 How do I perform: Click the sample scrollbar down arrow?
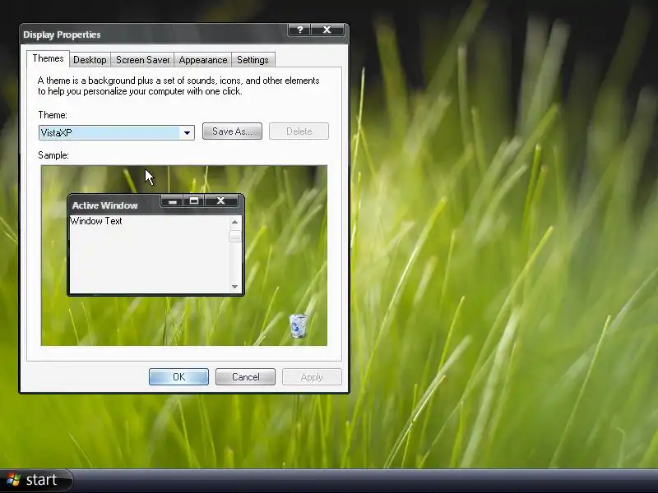tap(234, 287)
